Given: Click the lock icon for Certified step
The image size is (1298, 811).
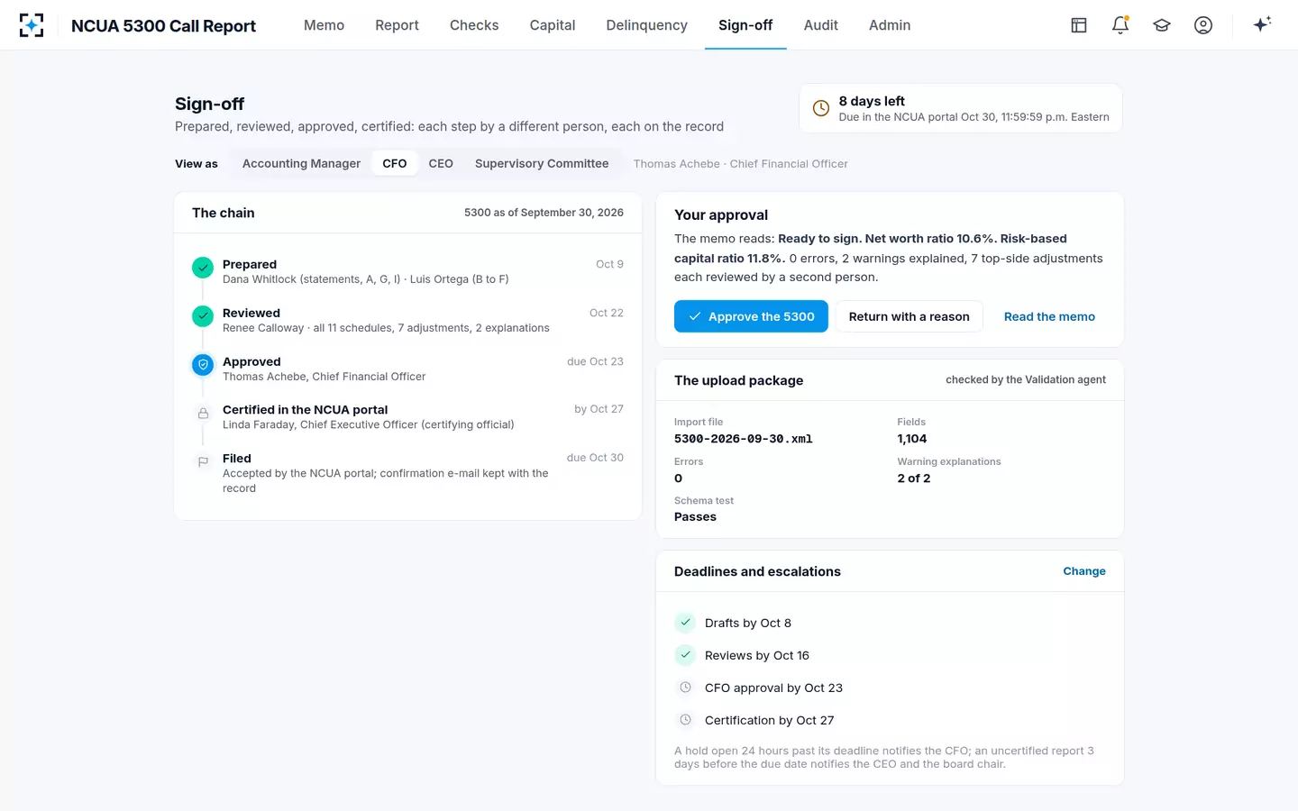Looking at the screenshot, I should (203, 413).
